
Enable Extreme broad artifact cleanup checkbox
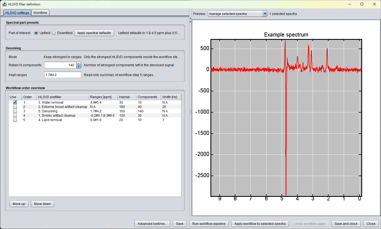tap(15, 107)
